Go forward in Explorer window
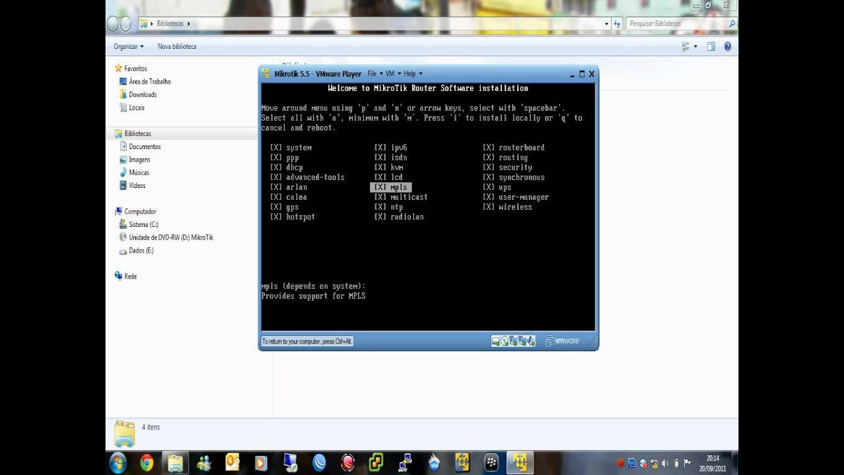The height and width of the screenshot is (475, 844). (127, 24)
